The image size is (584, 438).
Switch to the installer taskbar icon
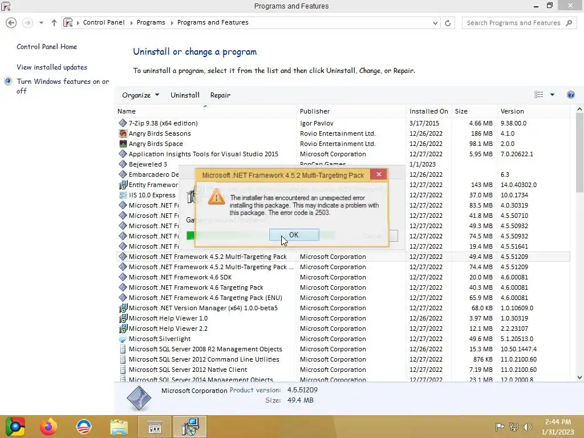click(x=190, y=427)
